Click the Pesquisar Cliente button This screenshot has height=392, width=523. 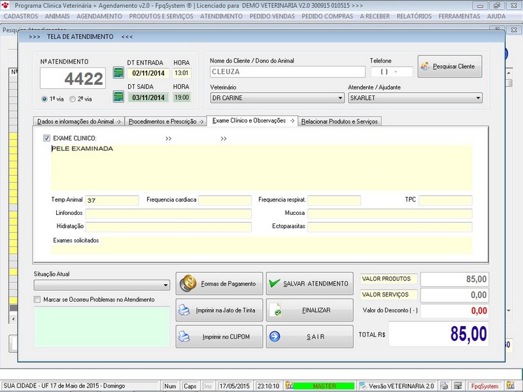[450, 66]
